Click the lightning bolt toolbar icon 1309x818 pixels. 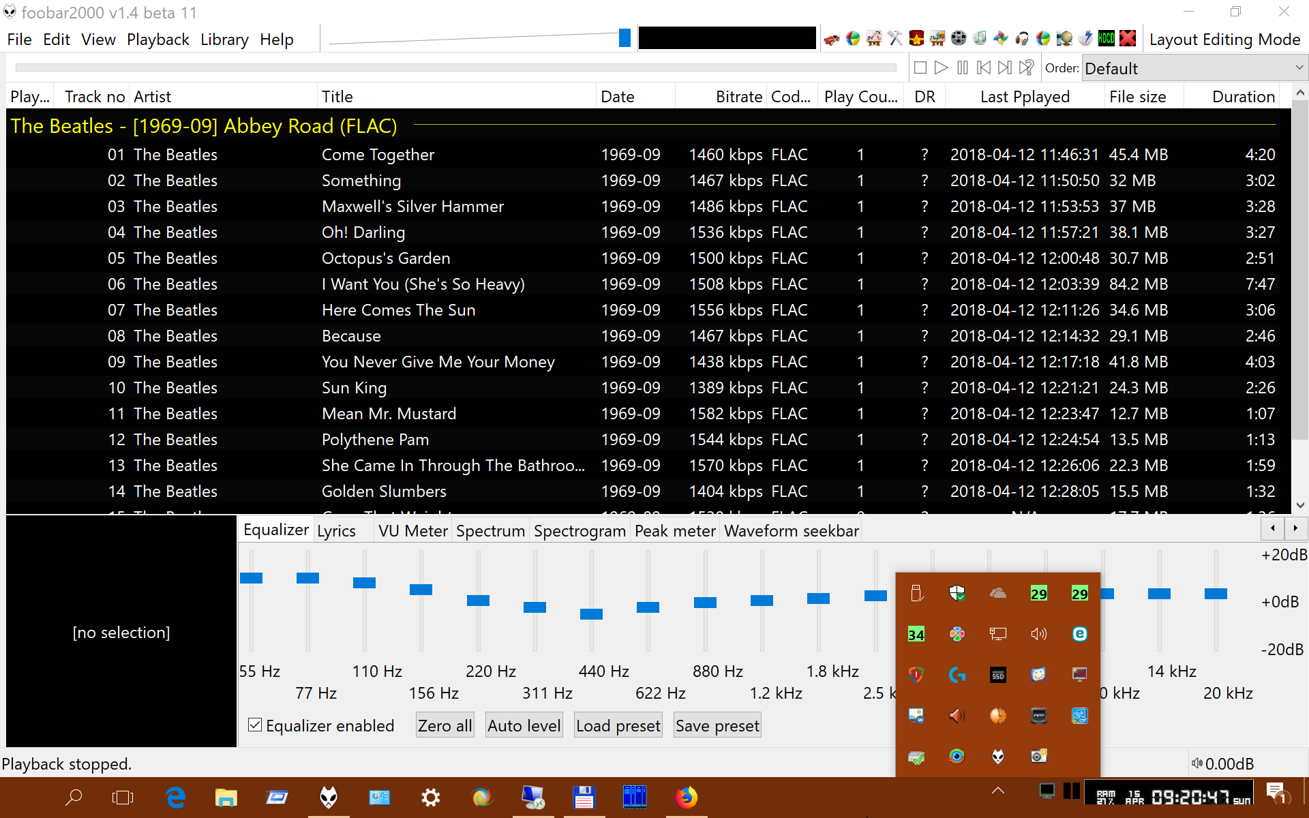(x=1085, y=39)
